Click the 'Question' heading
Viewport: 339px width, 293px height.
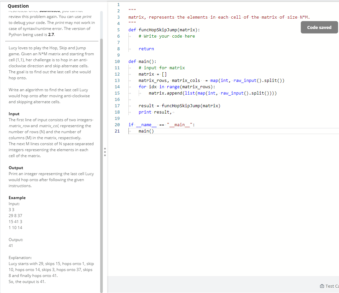18,6
